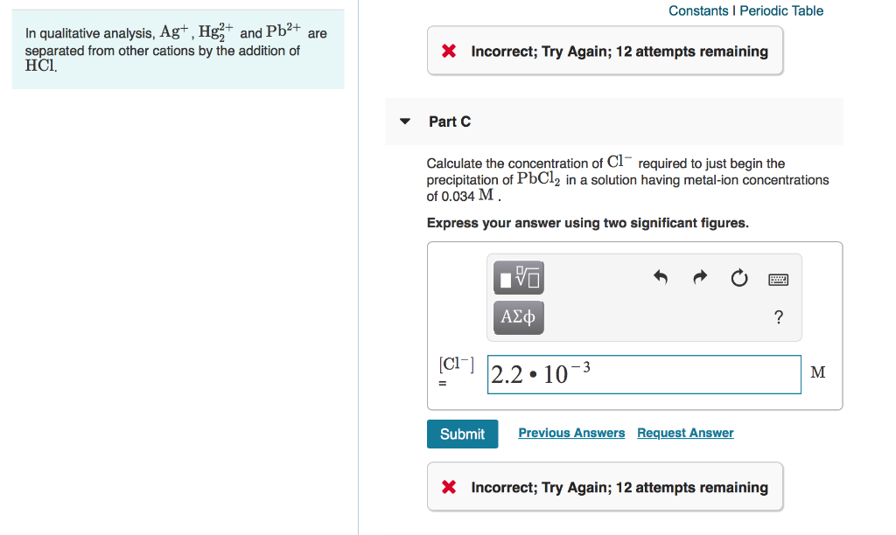Open the Constants link
Viewport: 896px width, 535px height.
coord(696,10)
